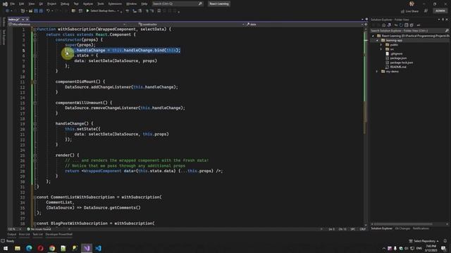The width and height of the screenshot is (451, 253).
Task: Click the green Start debugging play icon
Action: [x=87, y=11]
